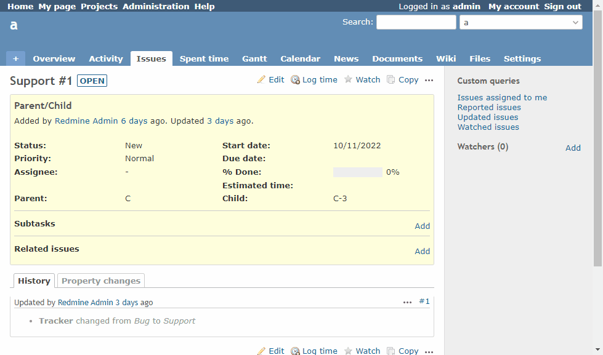603x355 pixels.
Task: Click Sign out
Action: pos(562,6)
